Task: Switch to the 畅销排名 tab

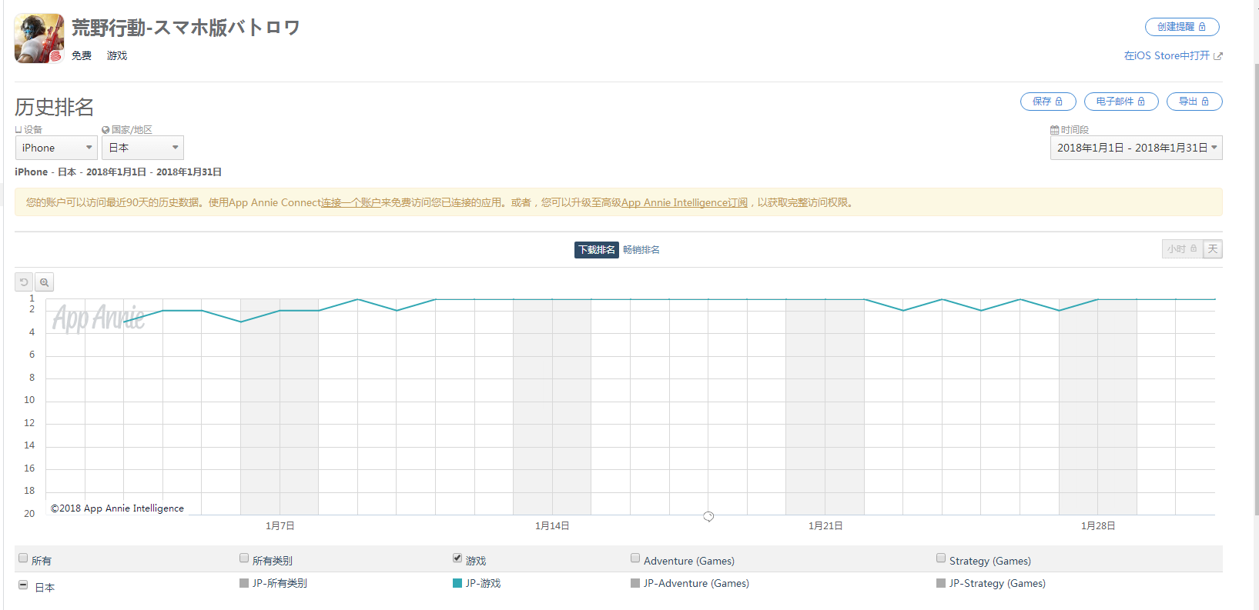Action: (641, 250)
